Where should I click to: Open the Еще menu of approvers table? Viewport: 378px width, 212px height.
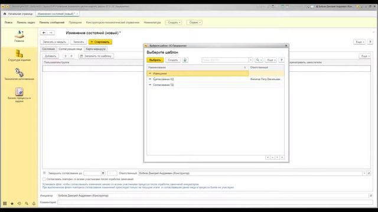coord(364,56)
